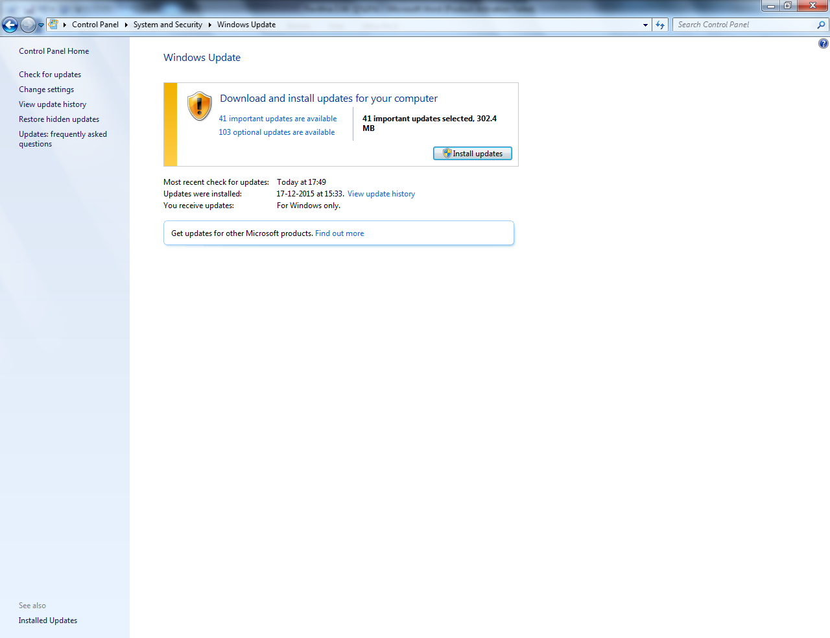
Task: Close the Windows Update window
Action: click(812, 6)
